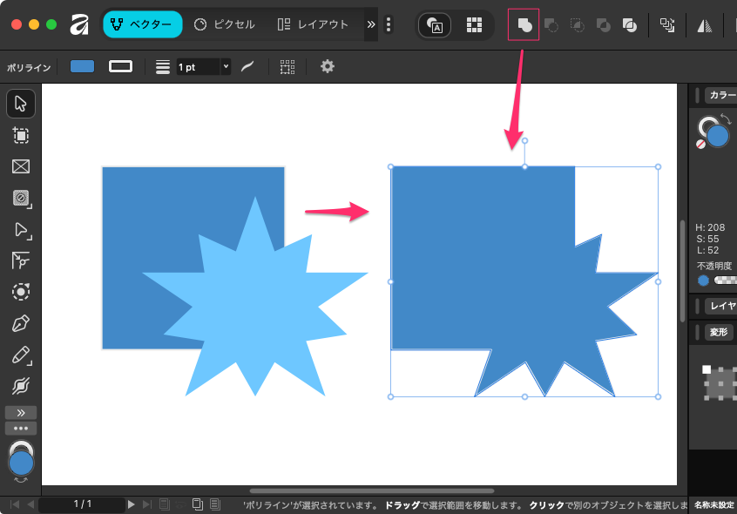Switch to the ピクセル studio tab

[x=225, y=24]
